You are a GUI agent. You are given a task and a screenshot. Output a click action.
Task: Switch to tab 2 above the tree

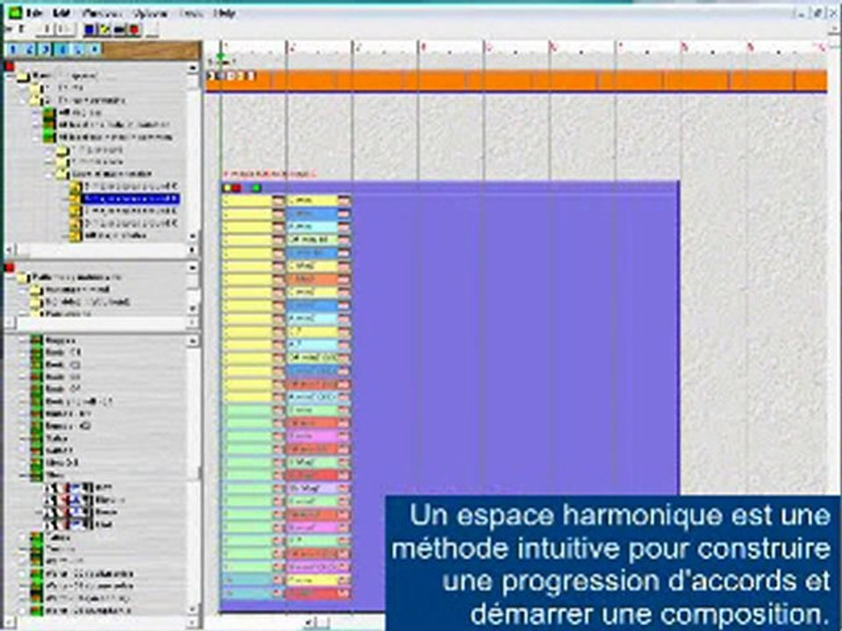click(30, 50)
